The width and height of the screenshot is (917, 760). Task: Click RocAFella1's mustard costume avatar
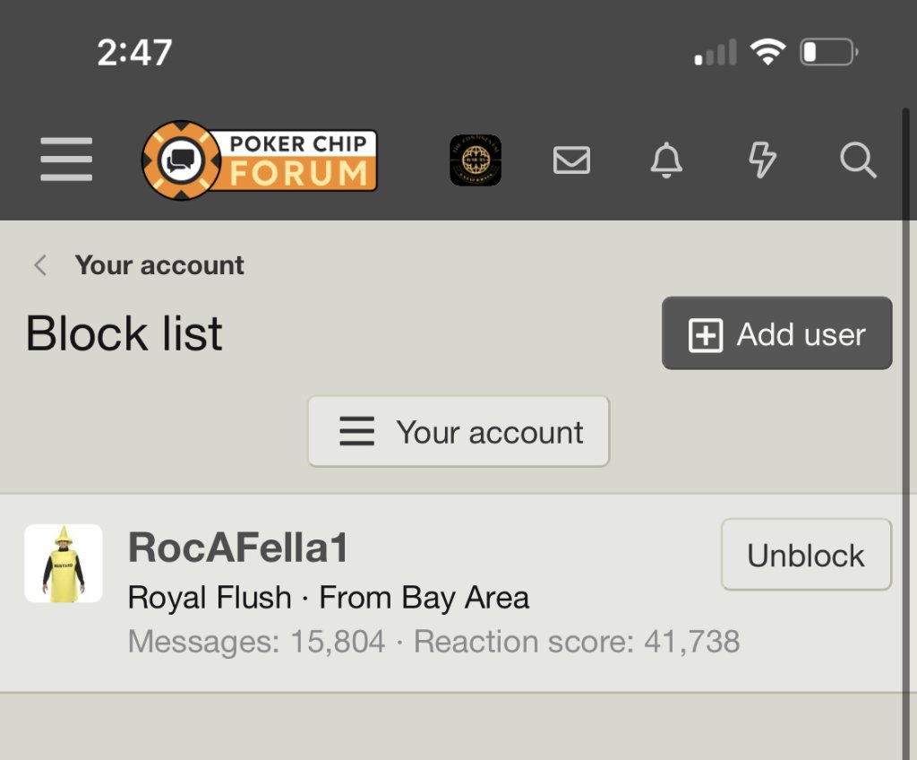(64, 563)
